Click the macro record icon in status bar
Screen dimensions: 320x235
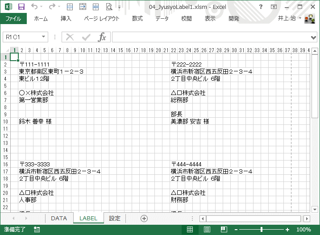point(37,230)
